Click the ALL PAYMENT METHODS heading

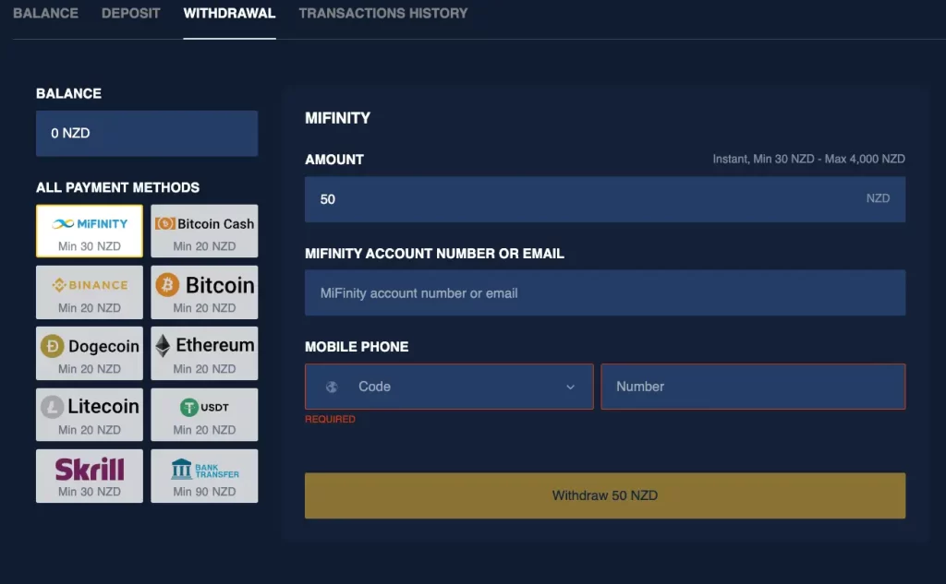click(x=117, y=187)
